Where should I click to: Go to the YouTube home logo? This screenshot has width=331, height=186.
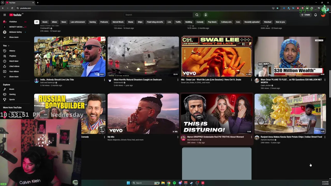[x=16, y=15]
